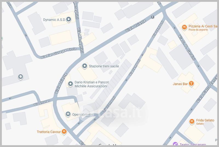Open the Frida Gelato place label

pyautogui.click(x=205, y=120)
